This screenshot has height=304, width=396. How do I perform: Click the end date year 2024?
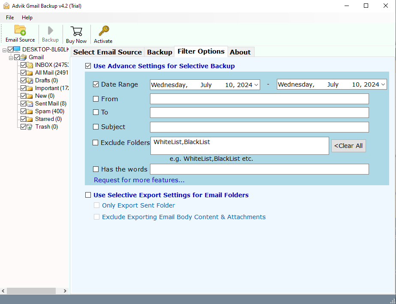(x=371, y=84)
